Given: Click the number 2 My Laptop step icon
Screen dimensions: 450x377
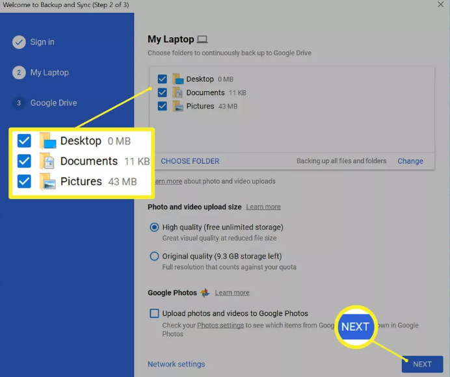Looking at the screenshot, I should pyautogui.click(x=19, y=73).
